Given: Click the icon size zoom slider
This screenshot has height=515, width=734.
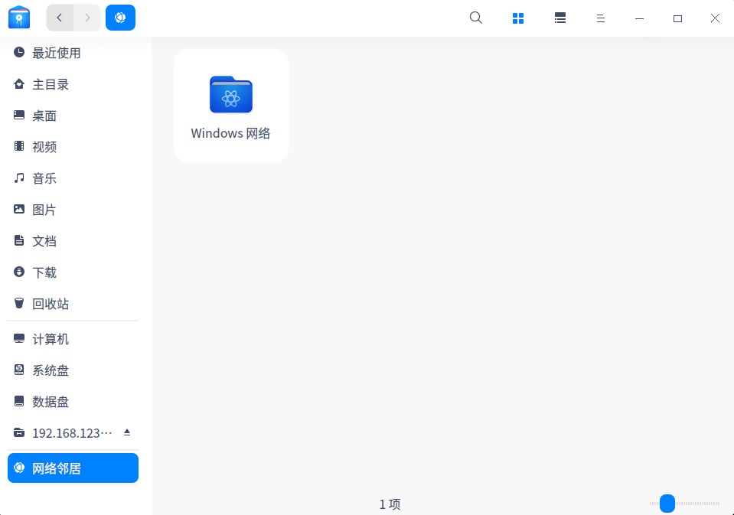Looking at the screenshot, I should click(x=667, y=504).
